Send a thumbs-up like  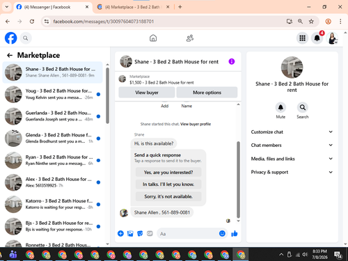(x=235, y=233)
